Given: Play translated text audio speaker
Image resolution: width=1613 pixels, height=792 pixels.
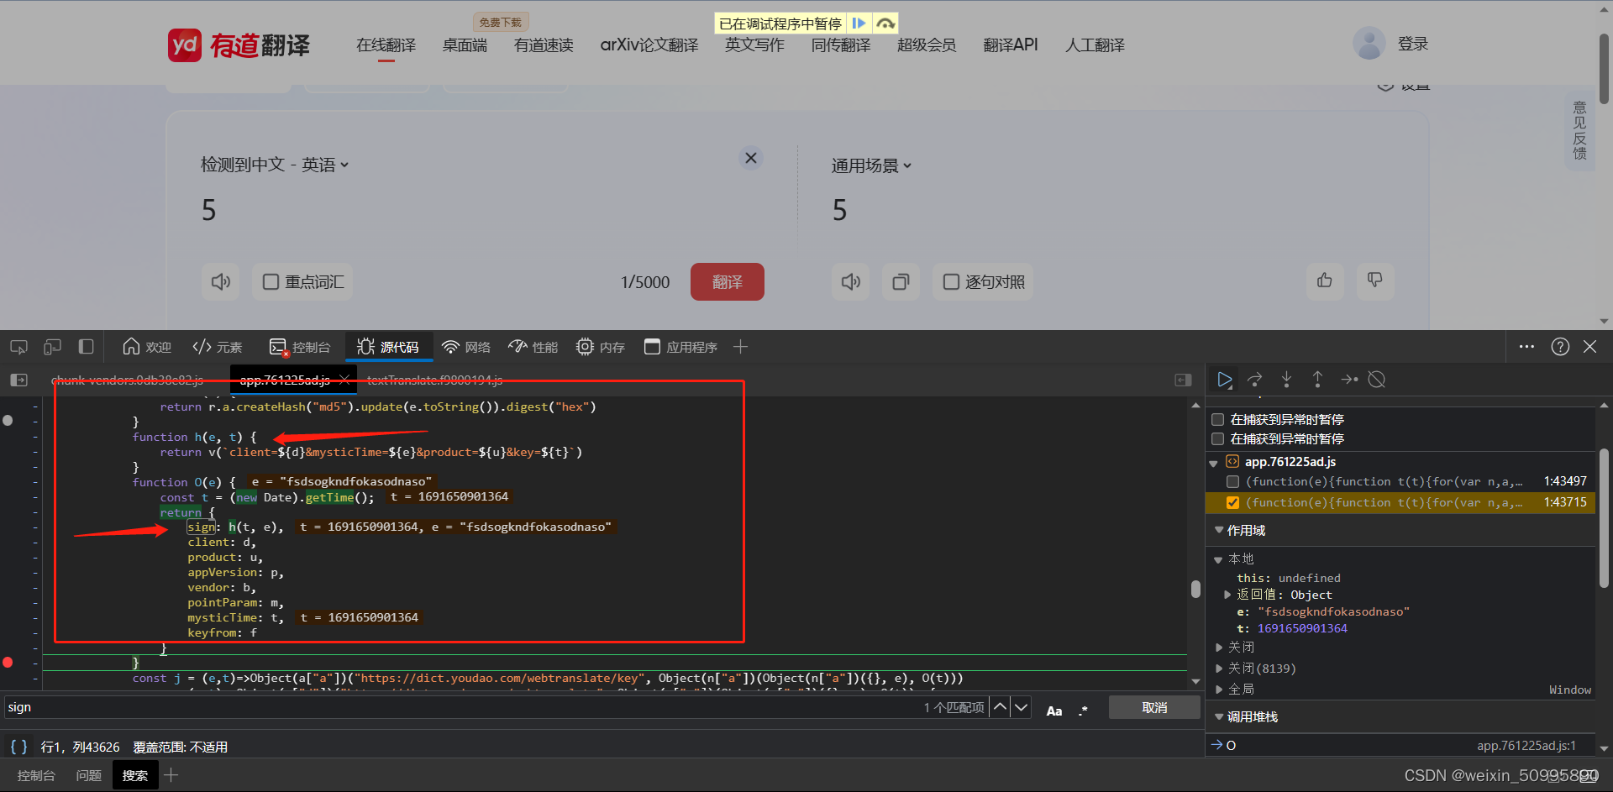Looking at the screenshot, I should (x=851, y=282).
